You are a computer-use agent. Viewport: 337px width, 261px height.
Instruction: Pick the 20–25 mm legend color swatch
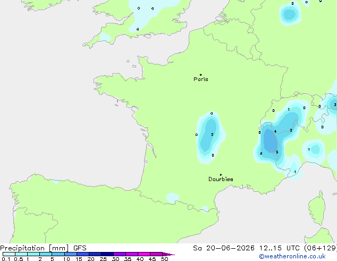(x=95, y=254)
